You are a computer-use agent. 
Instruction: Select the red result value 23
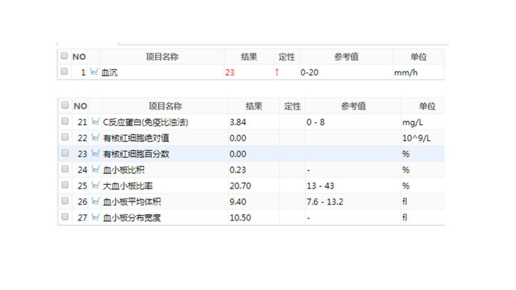(x=230, y=72)
